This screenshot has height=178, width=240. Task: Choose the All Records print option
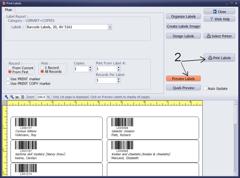pos(51,72)
